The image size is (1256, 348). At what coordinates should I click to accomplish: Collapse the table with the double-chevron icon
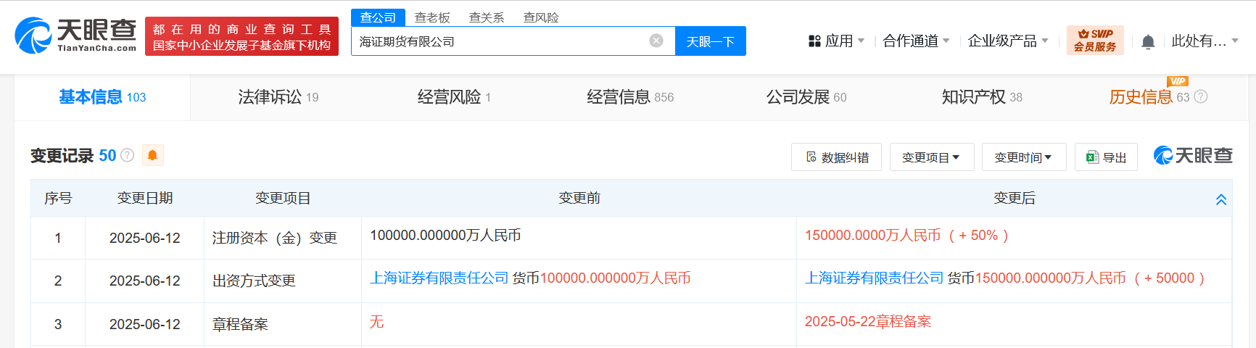pyautogui.click(x=1221, y=199)
